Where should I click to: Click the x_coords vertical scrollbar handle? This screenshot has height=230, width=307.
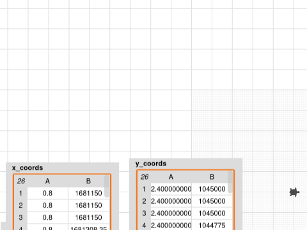click(x=107, y=186)
